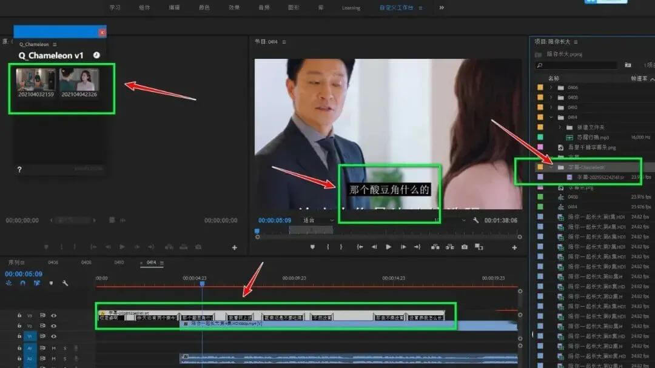Select the Play button in the Program monitor
The width and height of the screenshot is (655, 368).
[x=389, y=246]
